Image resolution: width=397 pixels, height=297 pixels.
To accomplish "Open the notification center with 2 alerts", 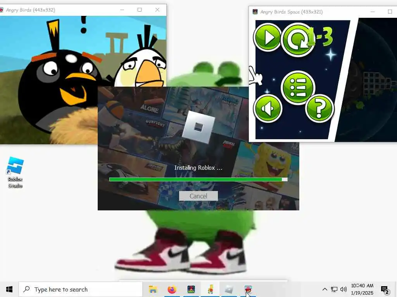I will 385,290.
